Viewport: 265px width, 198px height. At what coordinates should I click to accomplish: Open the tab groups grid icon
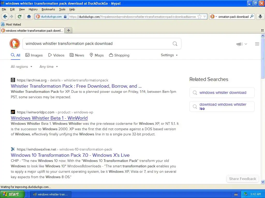262,30
